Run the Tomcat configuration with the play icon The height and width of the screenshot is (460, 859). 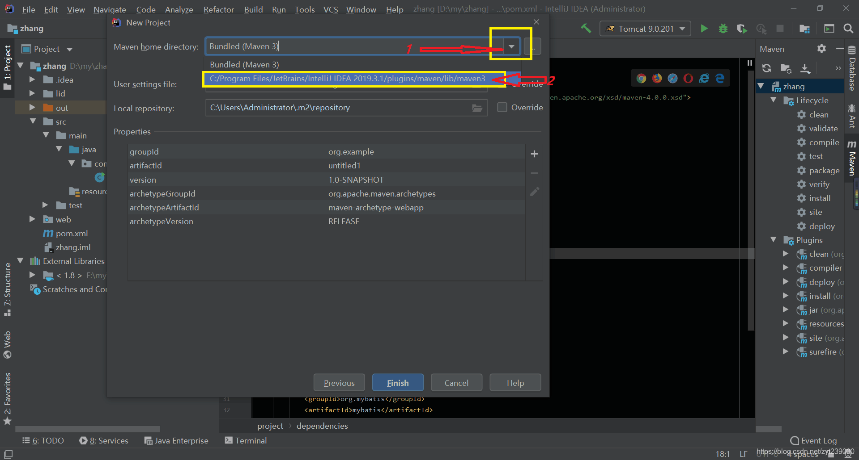pyautogui.click(x=704, y=29)
